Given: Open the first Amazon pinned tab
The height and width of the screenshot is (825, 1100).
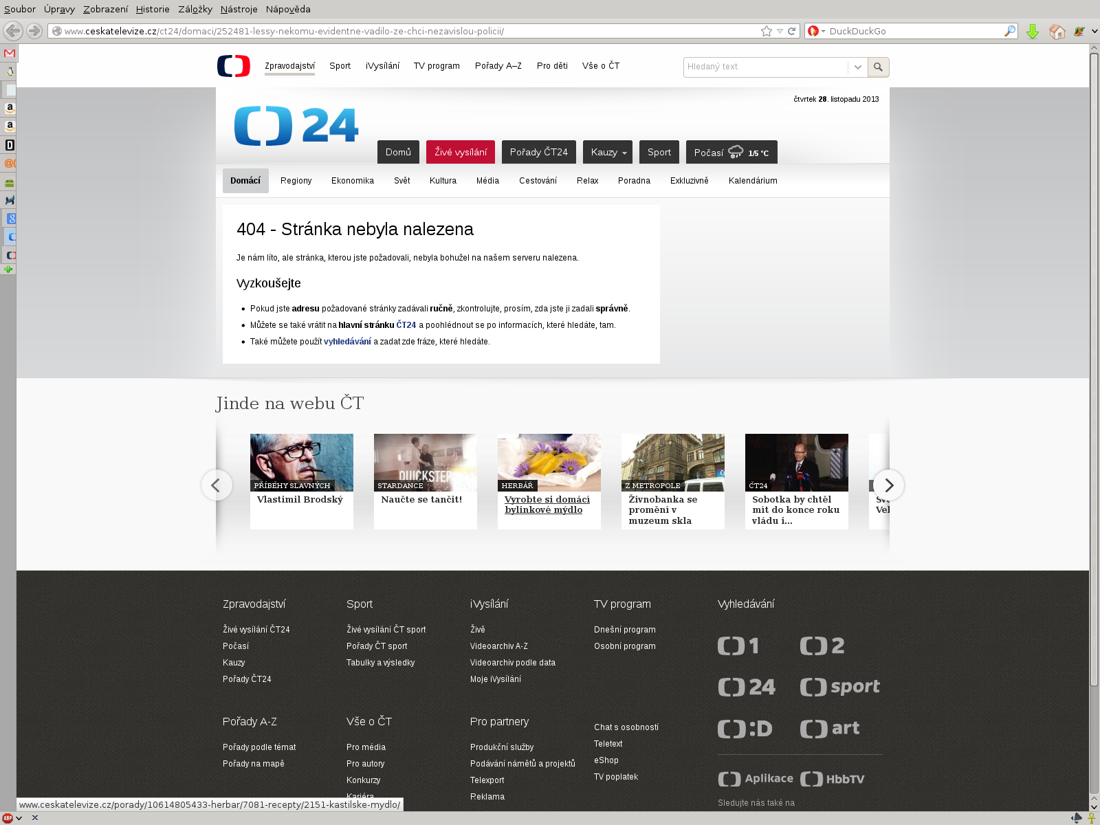Looking at the screenshot, I should click(x=10, y=108).
